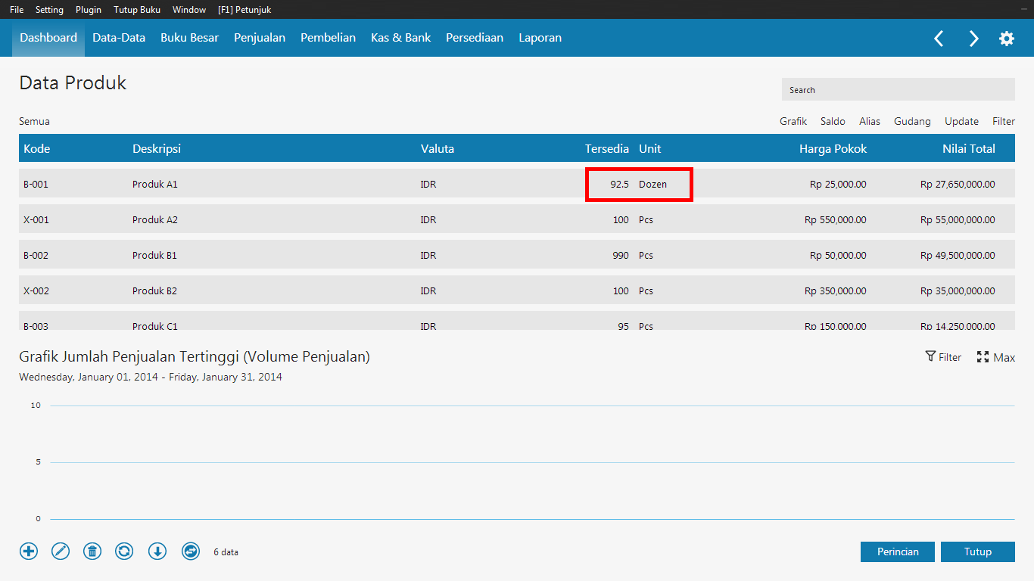Click the Perincian button

[x=898, y=551]
